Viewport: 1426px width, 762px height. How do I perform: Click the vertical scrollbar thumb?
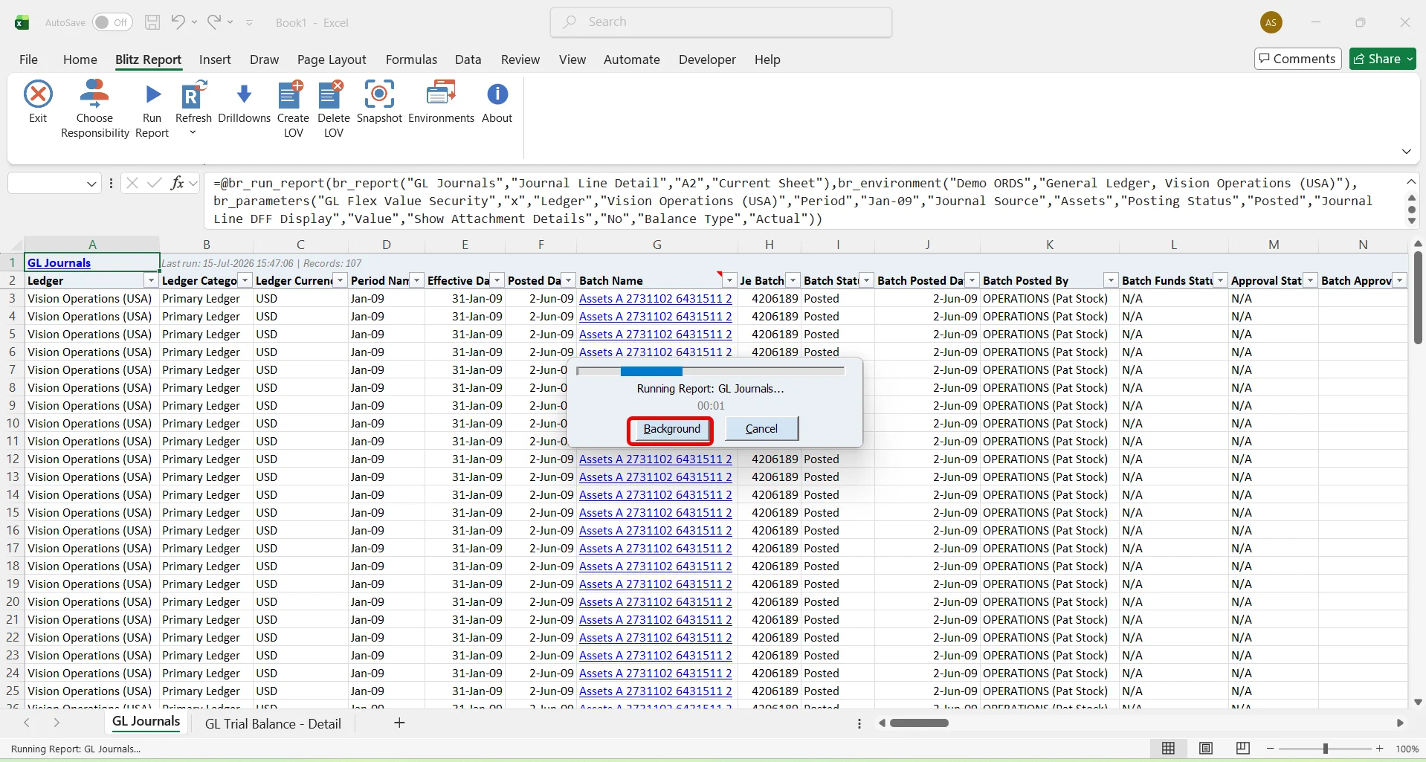tap(1418, 297)
